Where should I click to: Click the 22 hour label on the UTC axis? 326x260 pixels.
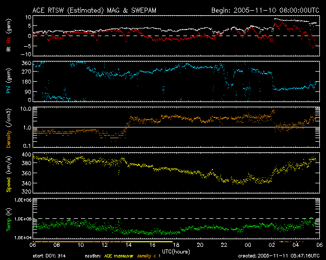pyautogui.click(x=224, y=245)
